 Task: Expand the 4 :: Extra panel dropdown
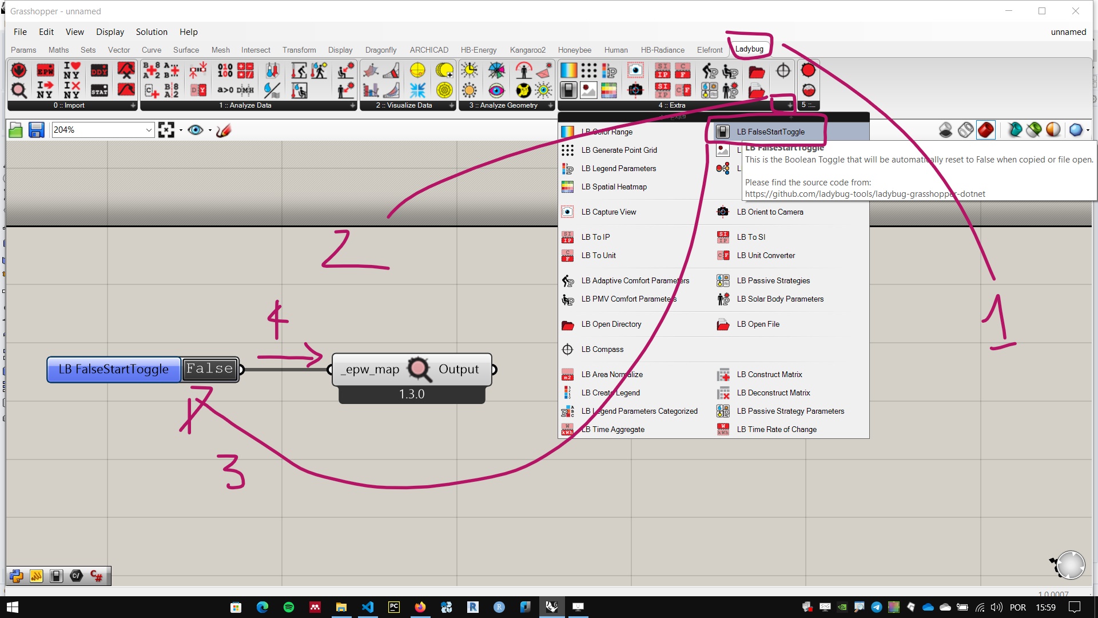click(790, 105)
